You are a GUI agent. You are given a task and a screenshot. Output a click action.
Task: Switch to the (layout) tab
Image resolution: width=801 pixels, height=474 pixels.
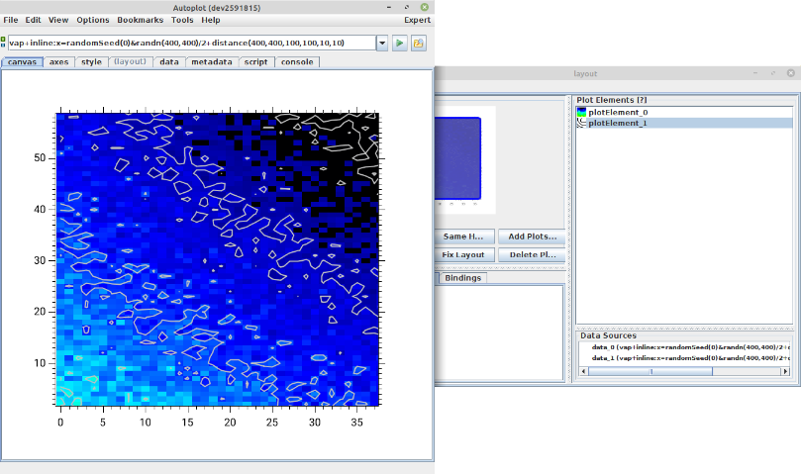(x=131, y=61)
